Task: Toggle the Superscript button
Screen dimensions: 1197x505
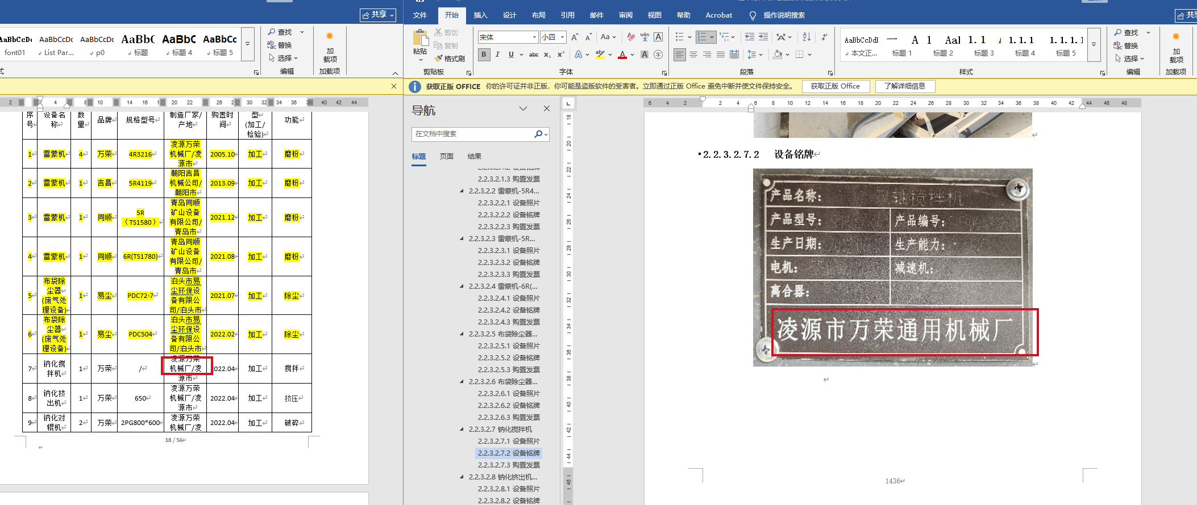Action: click(560, 54)
